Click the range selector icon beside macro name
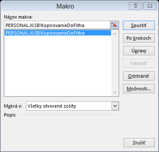 [114, 25]
